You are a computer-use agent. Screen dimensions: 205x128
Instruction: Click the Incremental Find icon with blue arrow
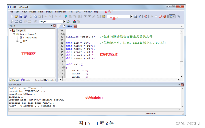click(140, 16)
